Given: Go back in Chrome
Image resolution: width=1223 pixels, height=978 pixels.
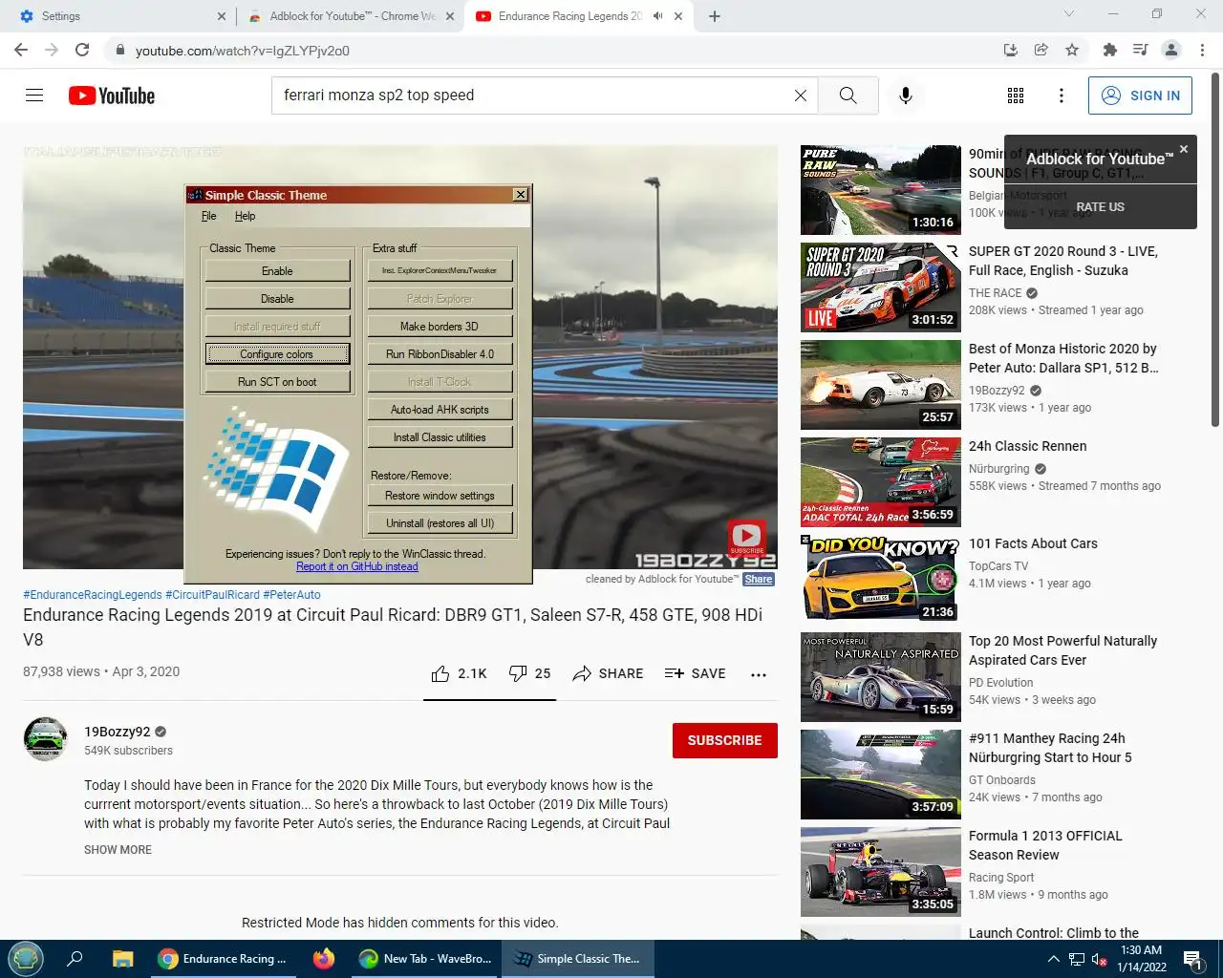Looking at the screenshot, I should pos(21,50).
